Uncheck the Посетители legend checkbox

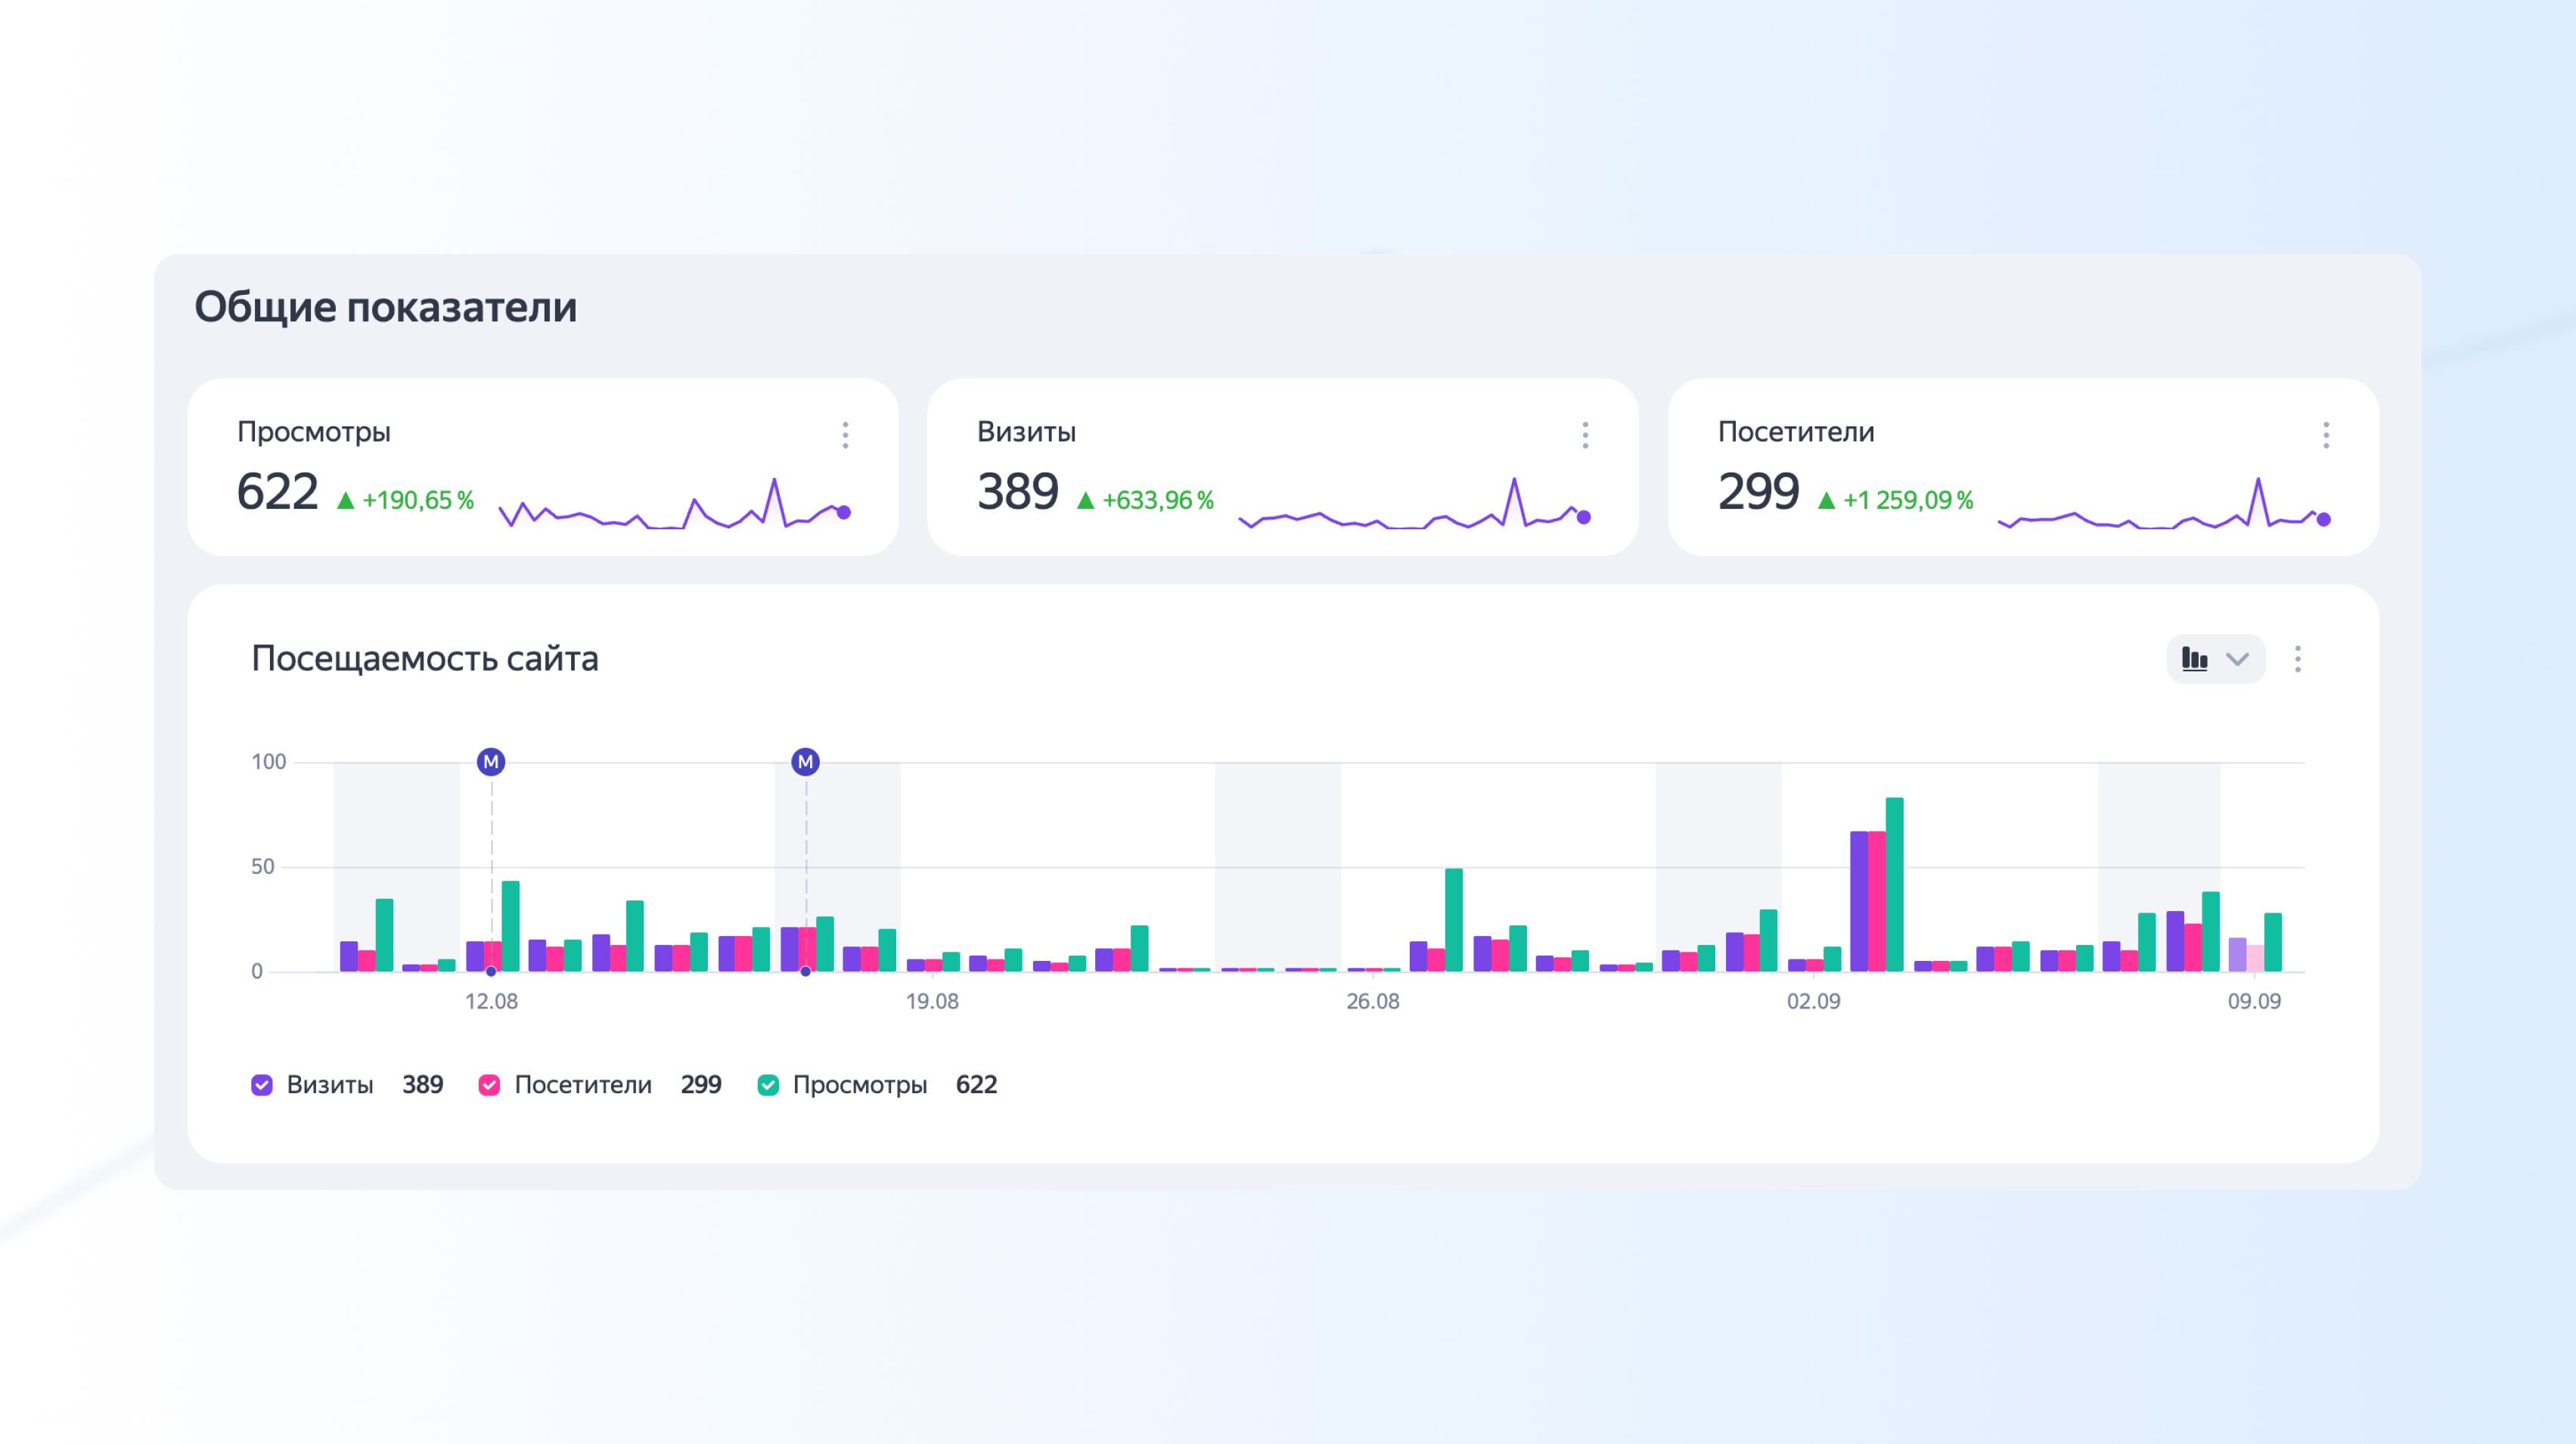click(489, 1085)
